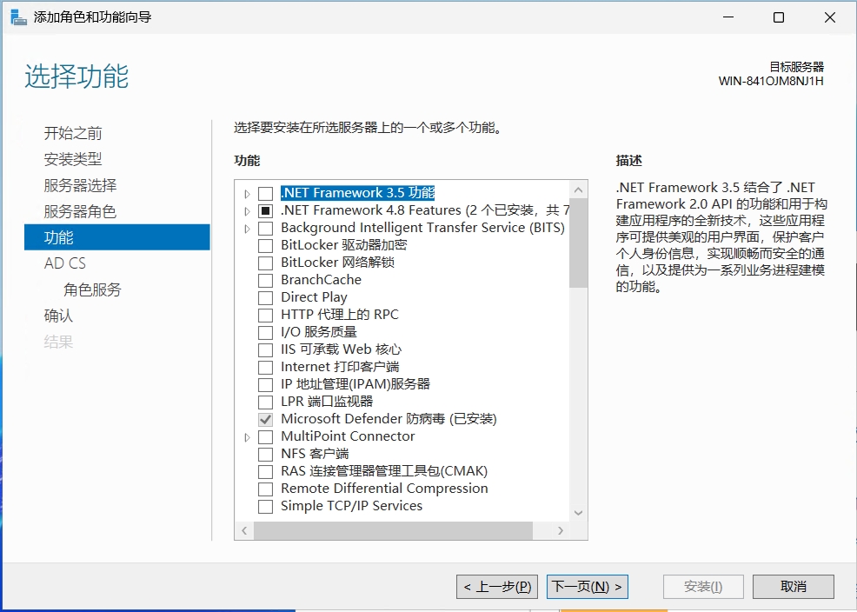Enable NFS 客户端 checkbox

[265, 455]
